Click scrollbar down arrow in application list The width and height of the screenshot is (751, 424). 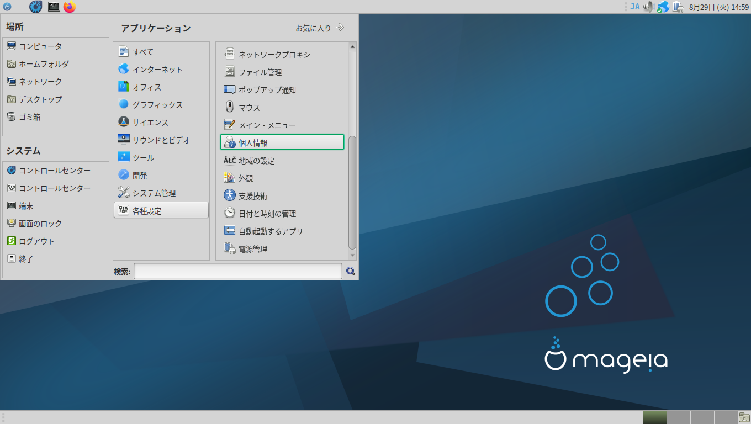pyautogui.click(x=352, y=255)
